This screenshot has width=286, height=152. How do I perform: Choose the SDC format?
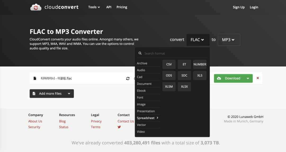click(x=184, y=75)
